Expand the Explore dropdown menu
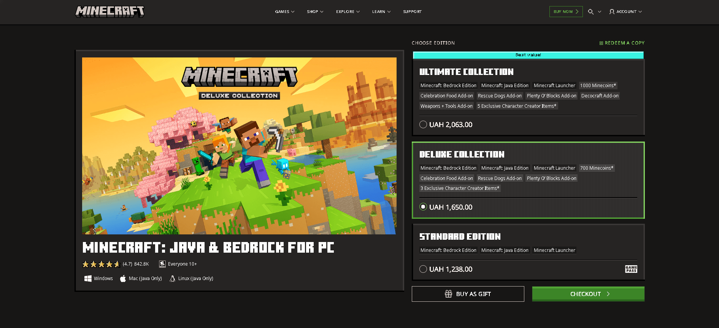Image resolution: width=719 pixels, height=328 pixels. (x=348, y=12)
